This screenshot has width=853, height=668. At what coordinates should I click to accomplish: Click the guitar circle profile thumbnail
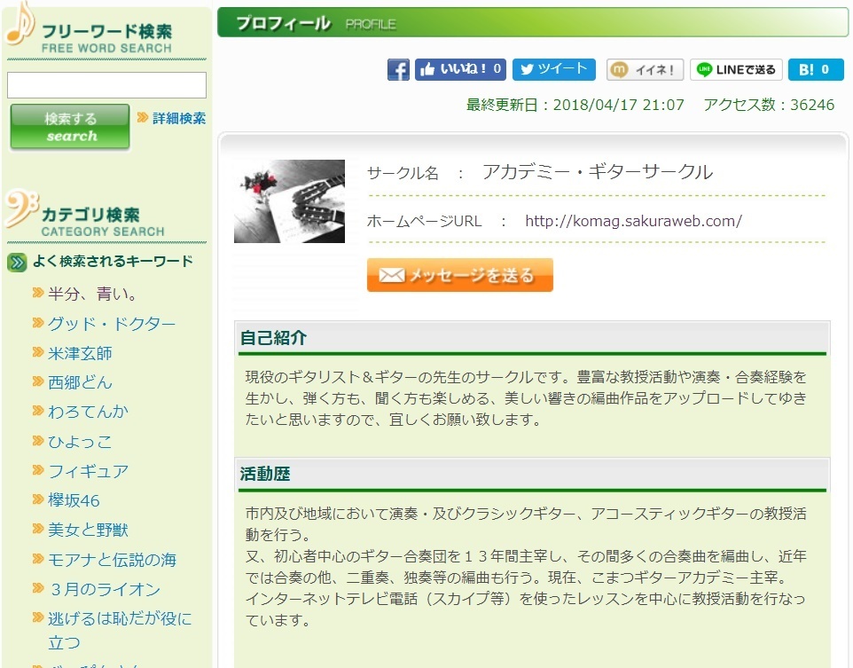coord(289,201)
